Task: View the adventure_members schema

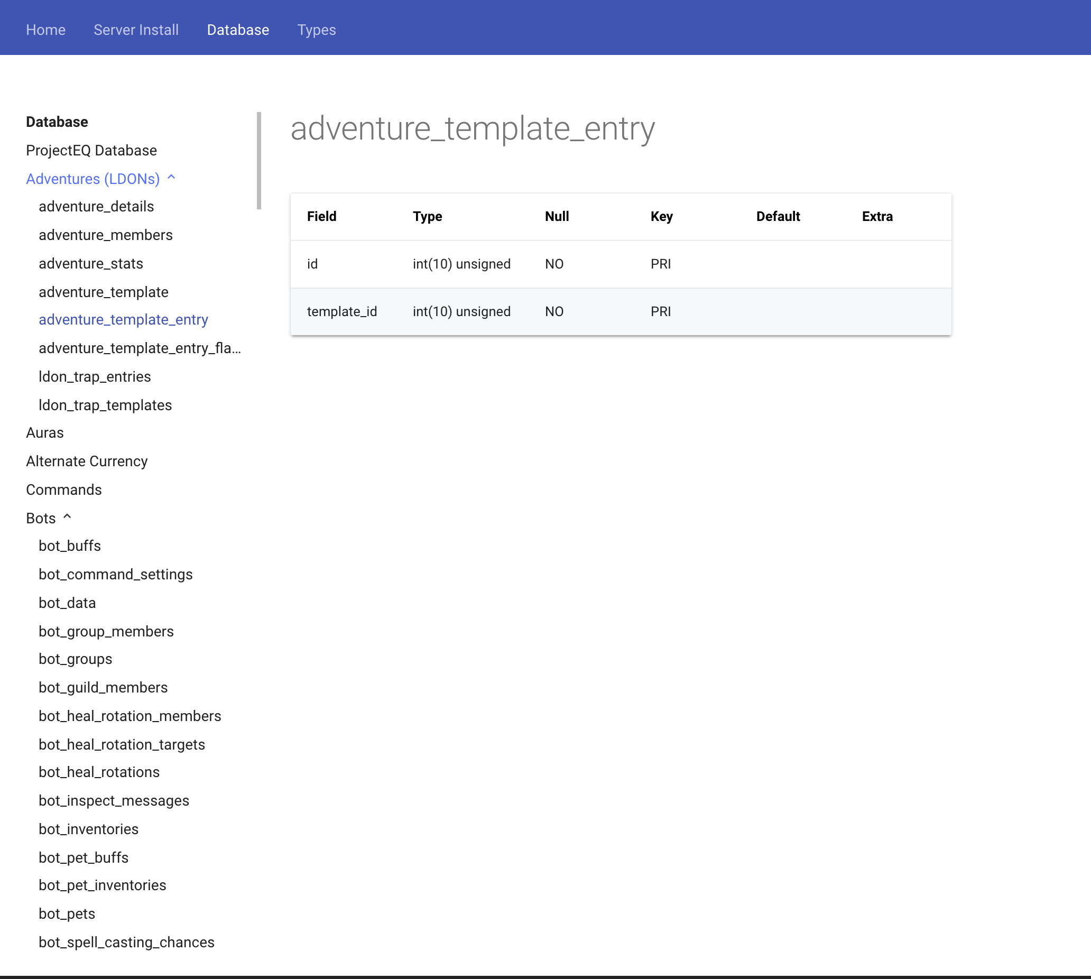Action: pos(105,235)
